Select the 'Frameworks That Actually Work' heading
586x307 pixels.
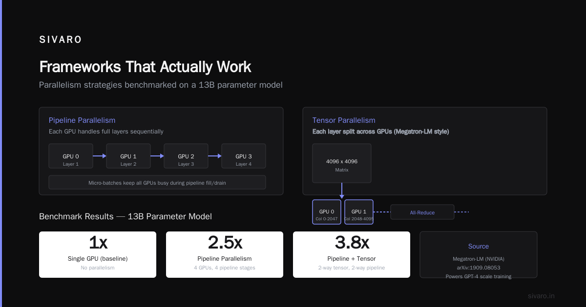145,67
